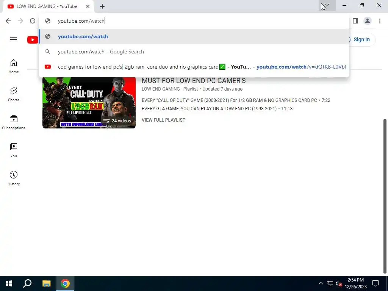Open the taskbar clock and date
This screenshot has width=388, height=291.
pyautogui.click(x=355, y=283)
